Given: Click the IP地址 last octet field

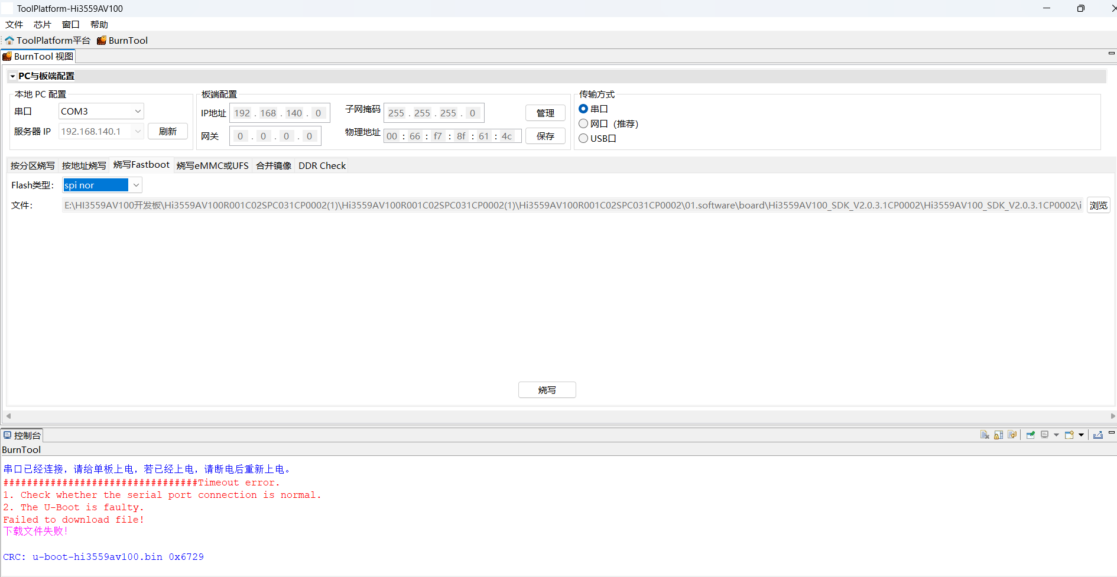Looking at the screenshot, I should pyautogui.click(x=318, y=113).
